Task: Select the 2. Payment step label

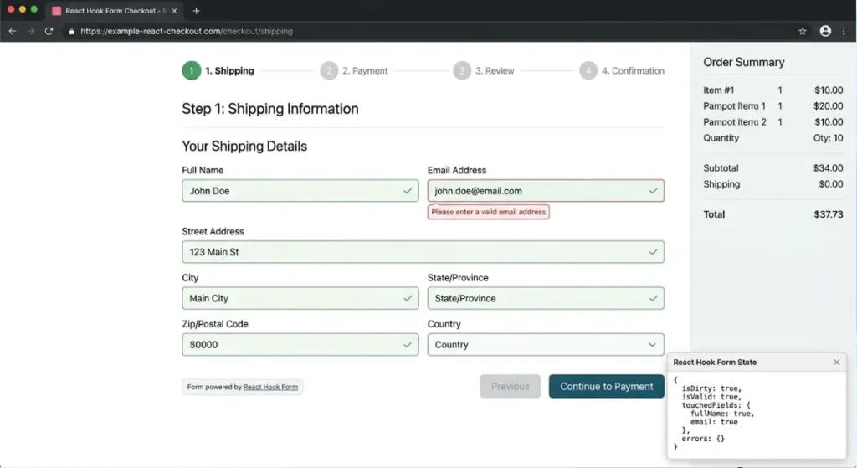Action: [x=365, y=70]
